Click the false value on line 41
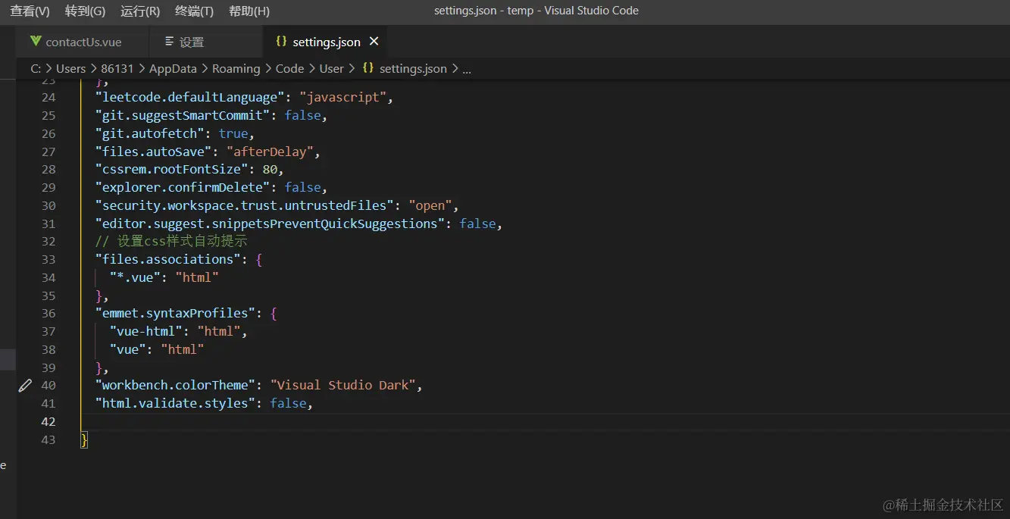 coord(289,403)
